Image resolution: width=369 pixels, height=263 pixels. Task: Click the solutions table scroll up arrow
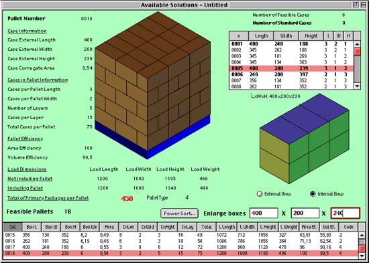click(362, 235)
